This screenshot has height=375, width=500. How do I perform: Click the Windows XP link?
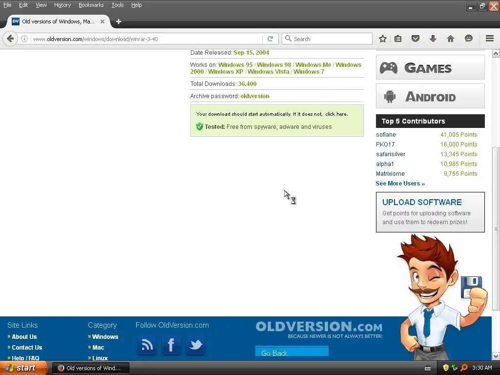click(226, 72)
